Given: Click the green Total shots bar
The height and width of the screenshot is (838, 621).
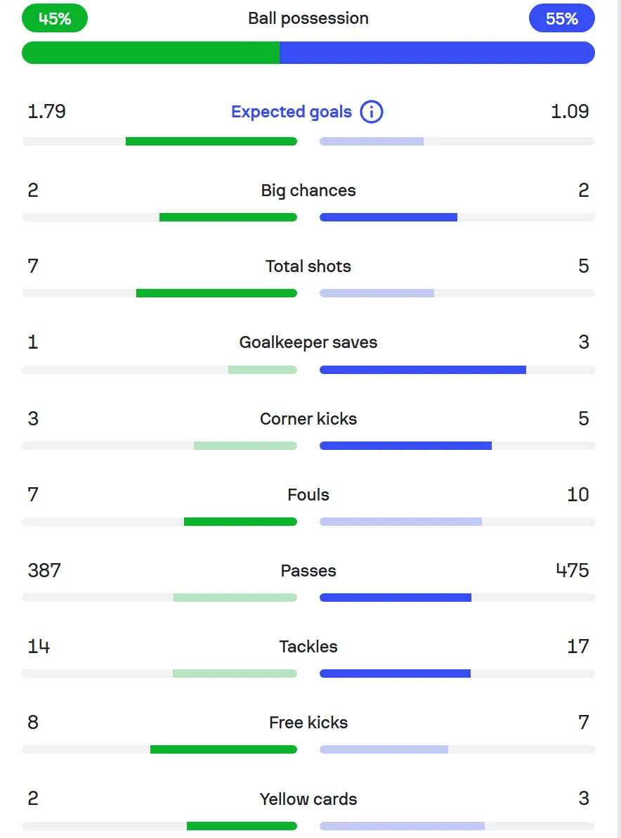Looking at the screenshot, I should pos(217,293).
